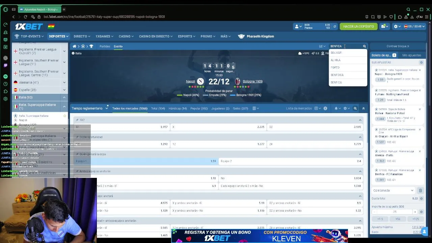Screen dimensions: 432x243
Task: Open the market layout grid dropdown
Action: click(318, 108)
